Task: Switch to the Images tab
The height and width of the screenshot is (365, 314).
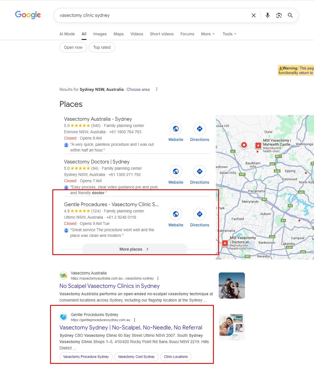Action: pyautogui.click(x=100, y=34)
